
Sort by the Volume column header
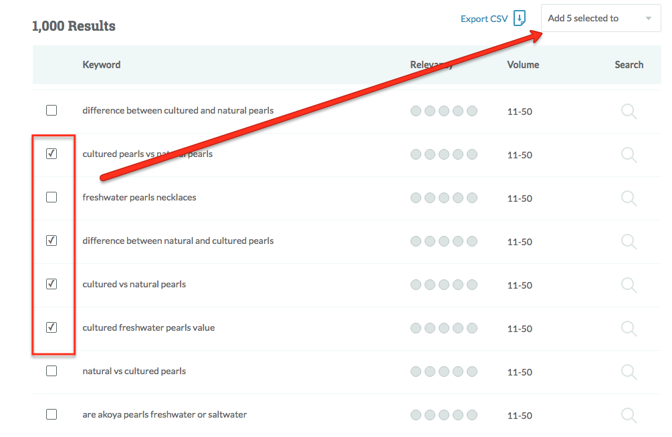pyautogui.click(x=523, y=65)
